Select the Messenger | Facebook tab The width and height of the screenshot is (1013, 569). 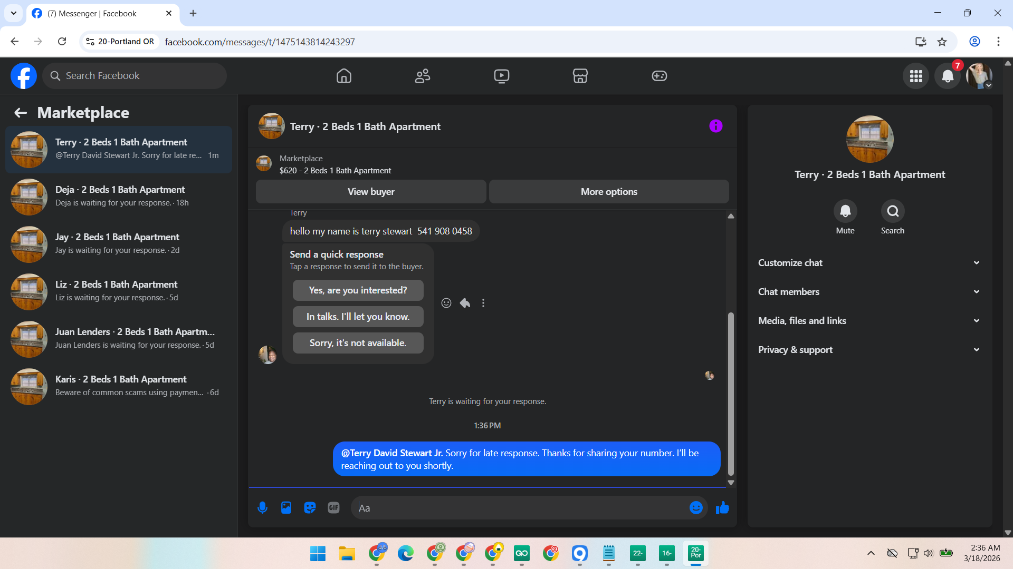coord(103,13)
